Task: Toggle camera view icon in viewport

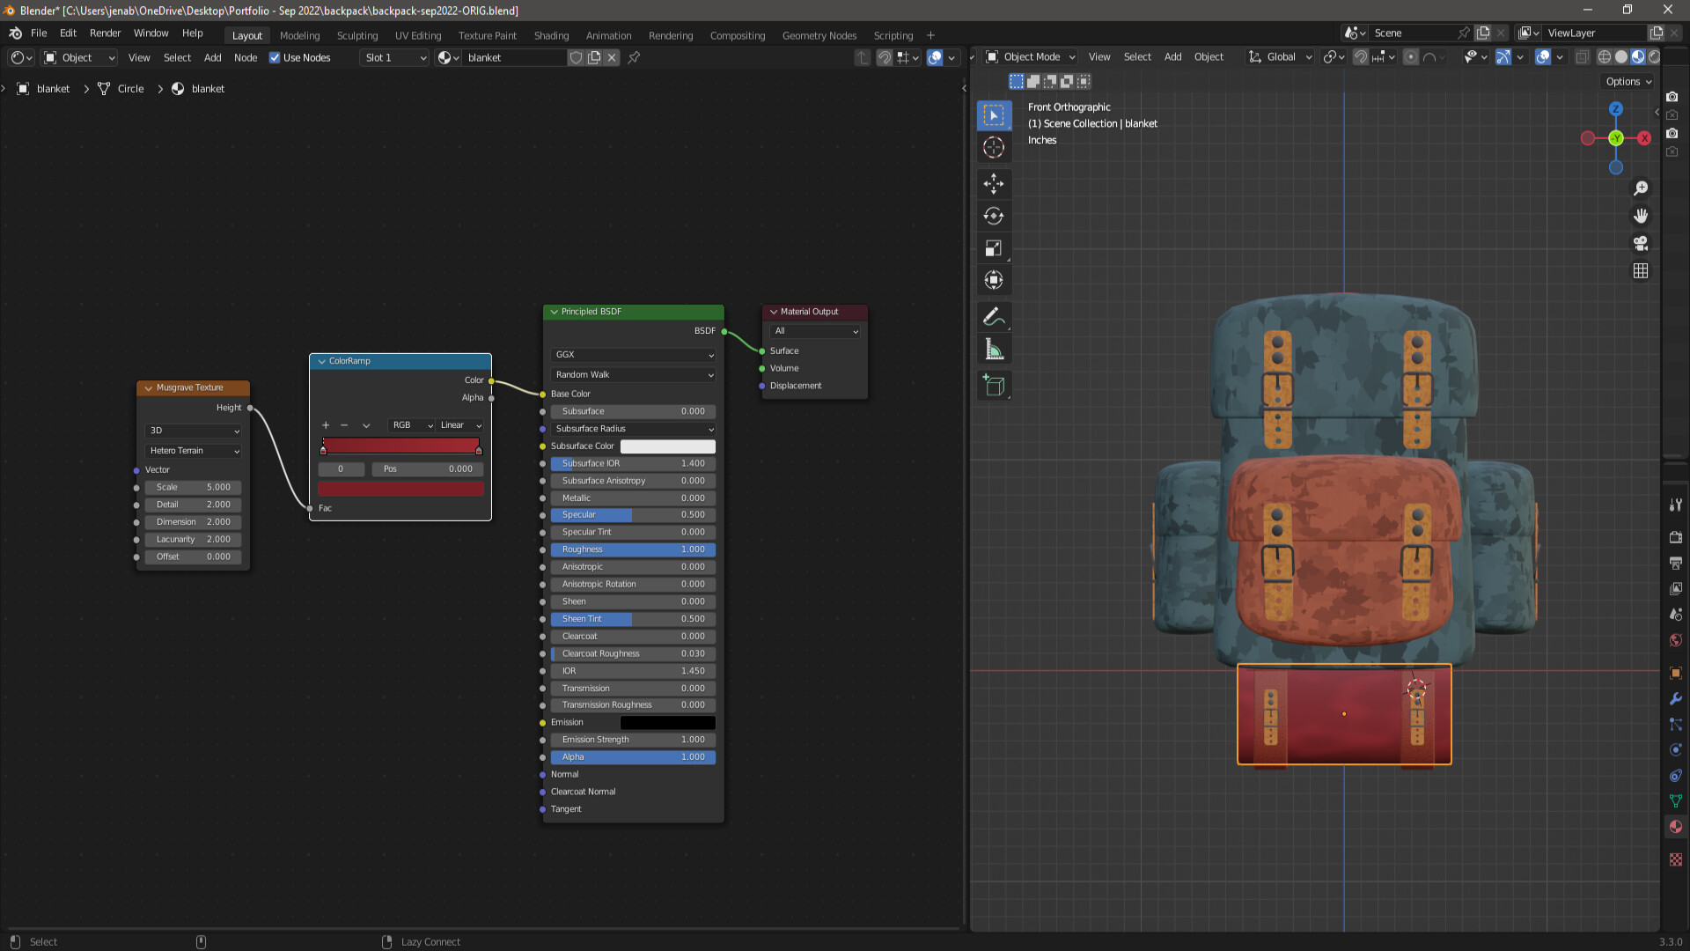Action: (1641, 244)
